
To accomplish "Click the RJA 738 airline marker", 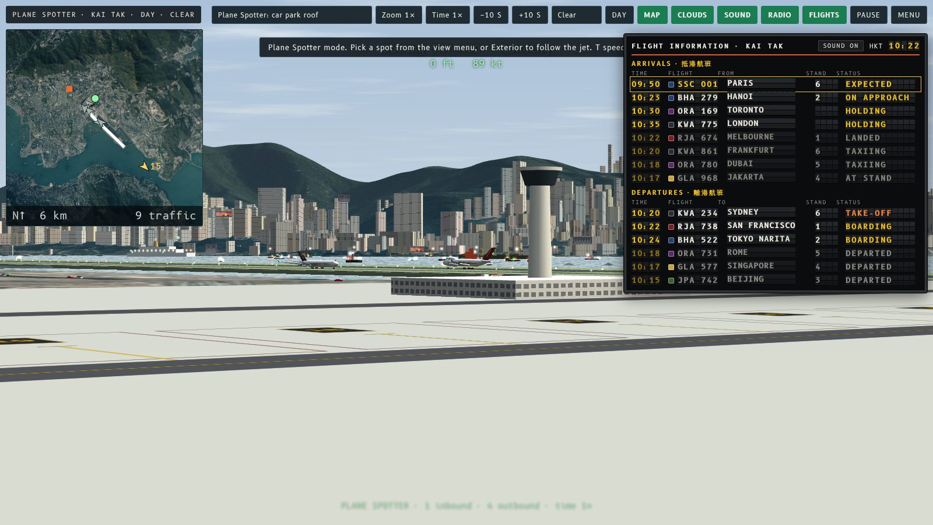I will (x=671, y=227).
